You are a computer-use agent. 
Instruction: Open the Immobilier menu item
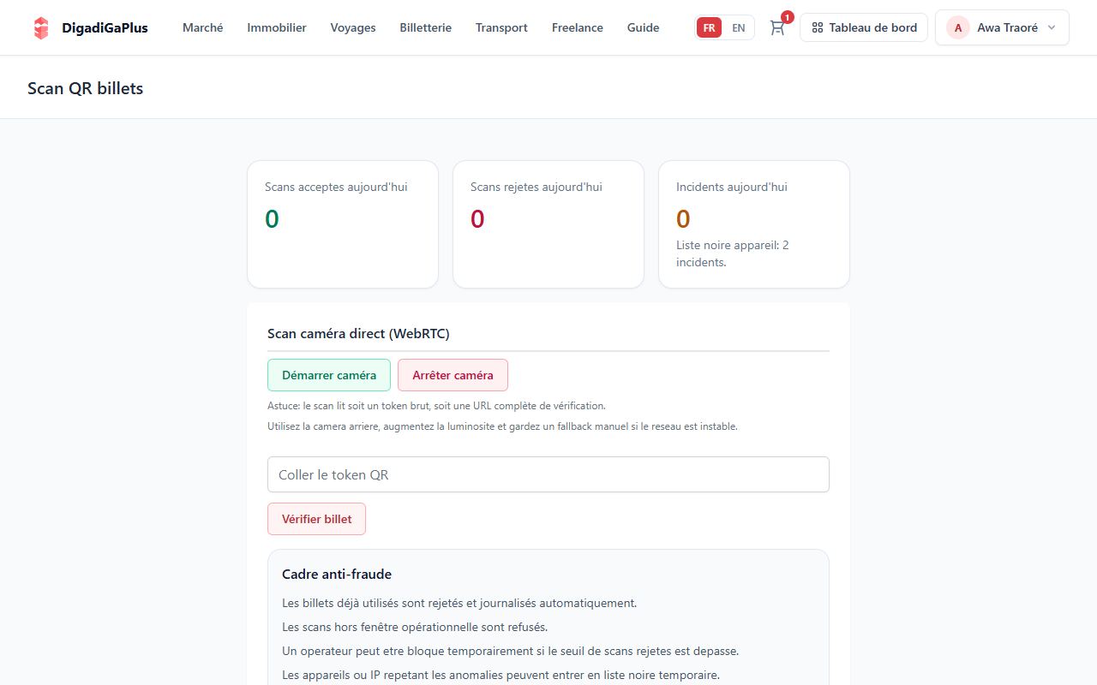(x=277, y=27)
